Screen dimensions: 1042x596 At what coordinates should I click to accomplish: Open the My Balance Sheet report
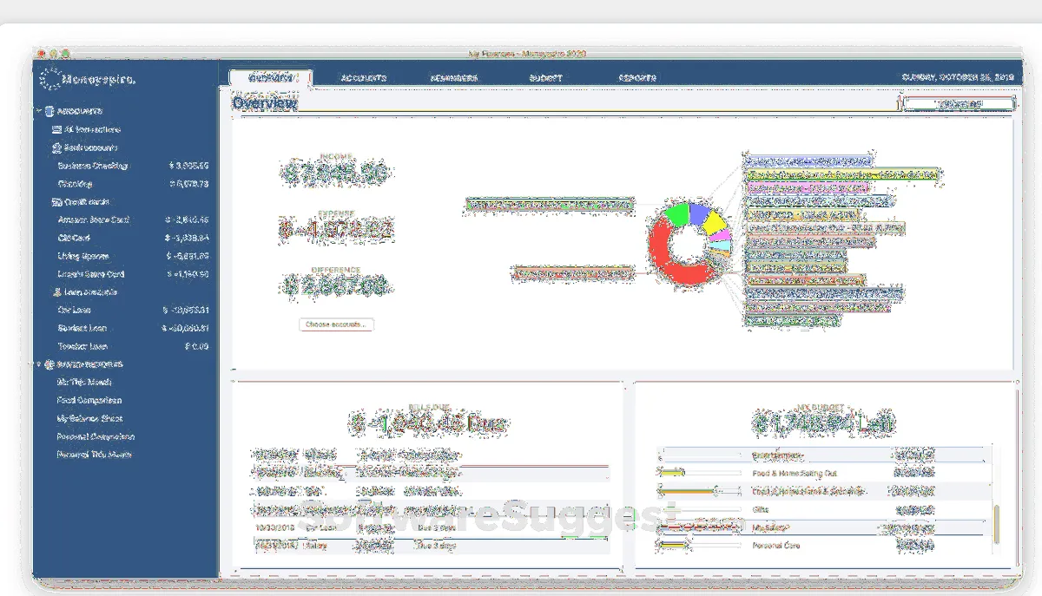click(89, 418)
